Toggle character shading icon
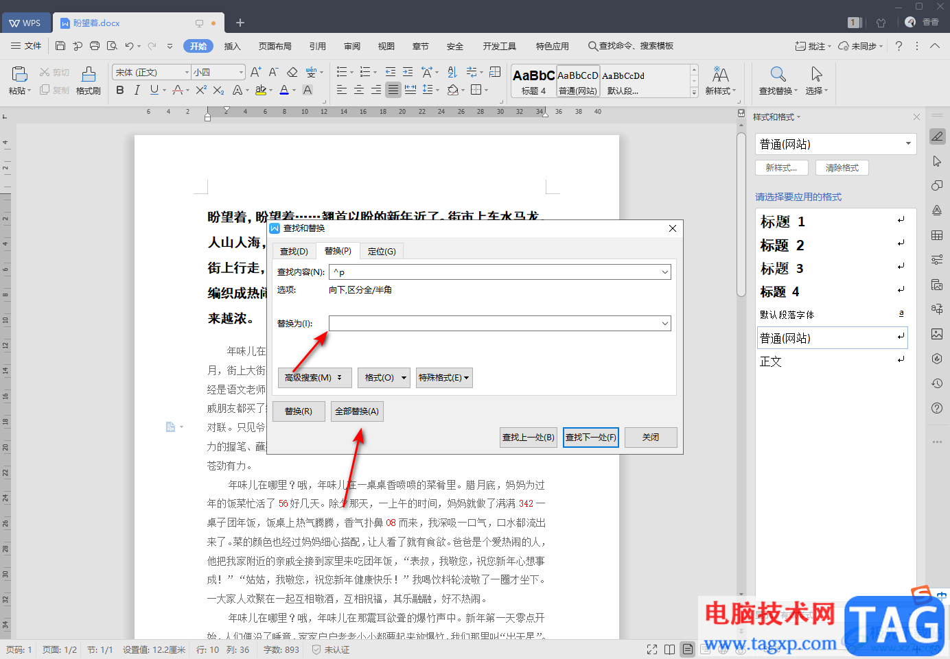Viewport: 950px width, 659px height. click(308, 90)
